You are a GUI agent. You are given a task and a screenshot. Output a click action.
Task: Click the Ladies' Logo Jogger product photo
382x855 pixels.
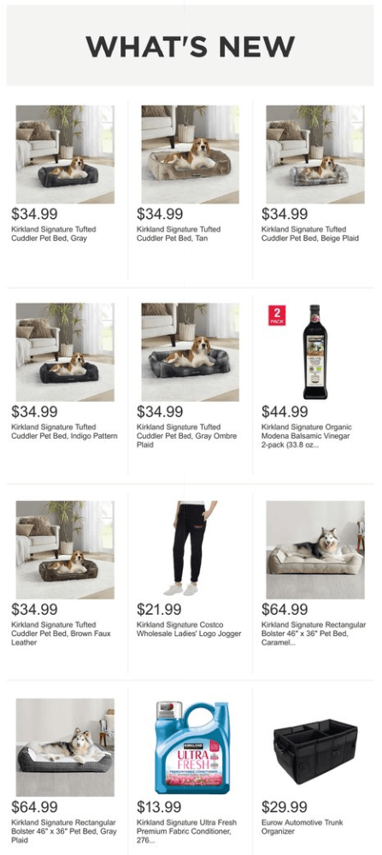(191, 550)
